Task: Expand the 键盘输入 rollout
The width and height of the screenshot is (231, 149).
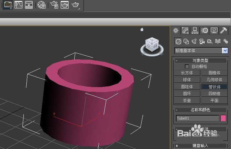Action: pos(177,145)
